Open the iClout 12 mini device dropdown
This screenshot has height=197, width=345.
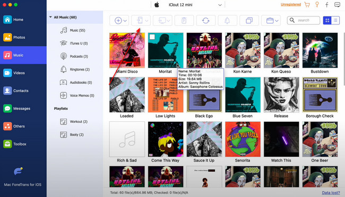point(220,5)
